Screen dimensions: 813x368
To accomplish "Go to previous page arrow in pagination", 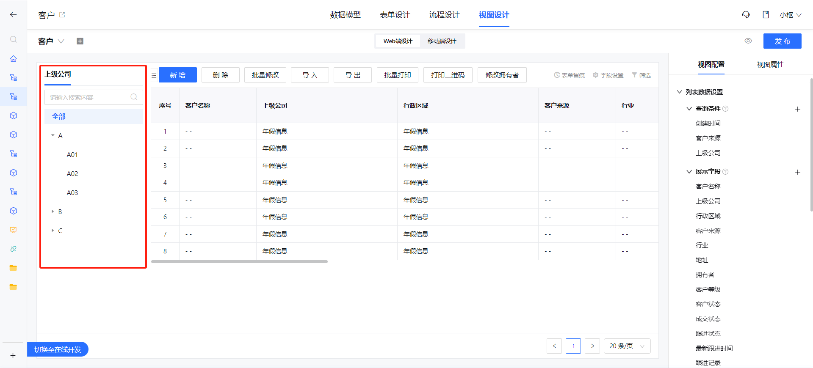I will click(554, 346).
